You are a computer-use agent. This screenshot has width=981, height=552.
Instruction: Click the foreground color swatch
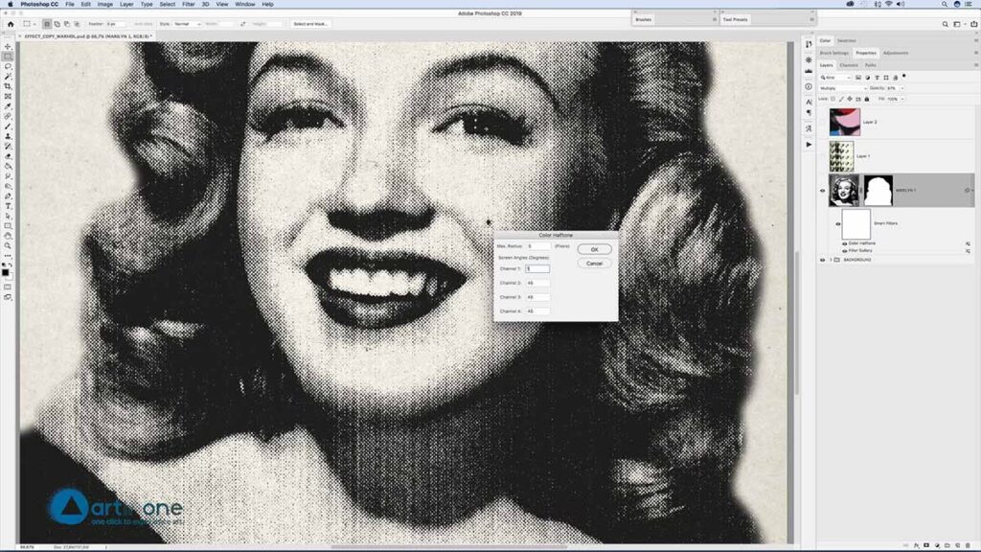click(6, 272)
